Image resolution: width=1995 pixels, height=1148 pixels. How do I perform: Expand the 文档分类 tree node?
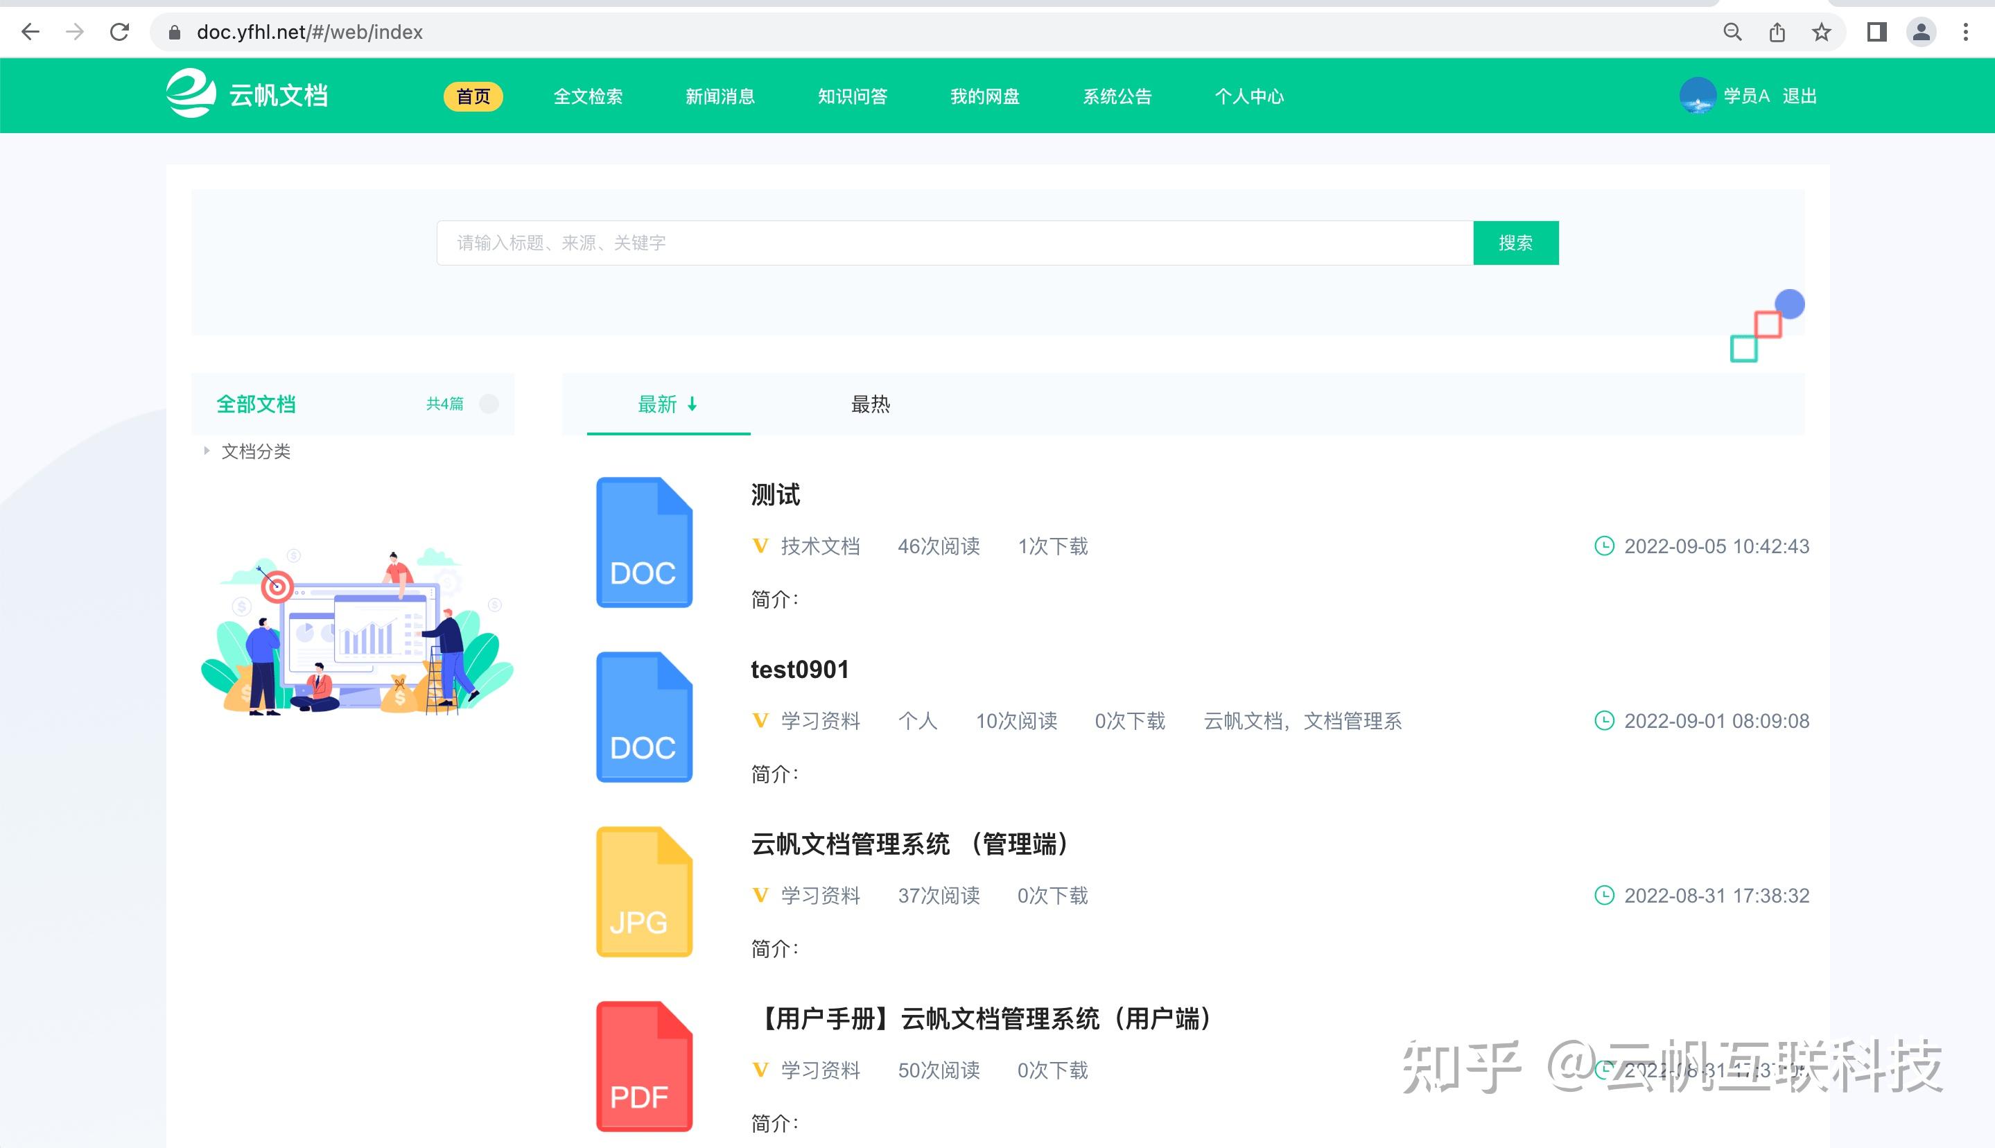(207, 451)
